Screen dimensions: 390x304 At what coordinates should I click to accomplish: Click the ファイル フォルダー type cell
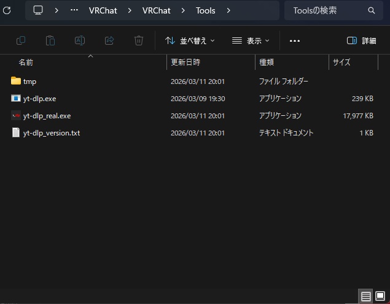[x=284, y=82]
